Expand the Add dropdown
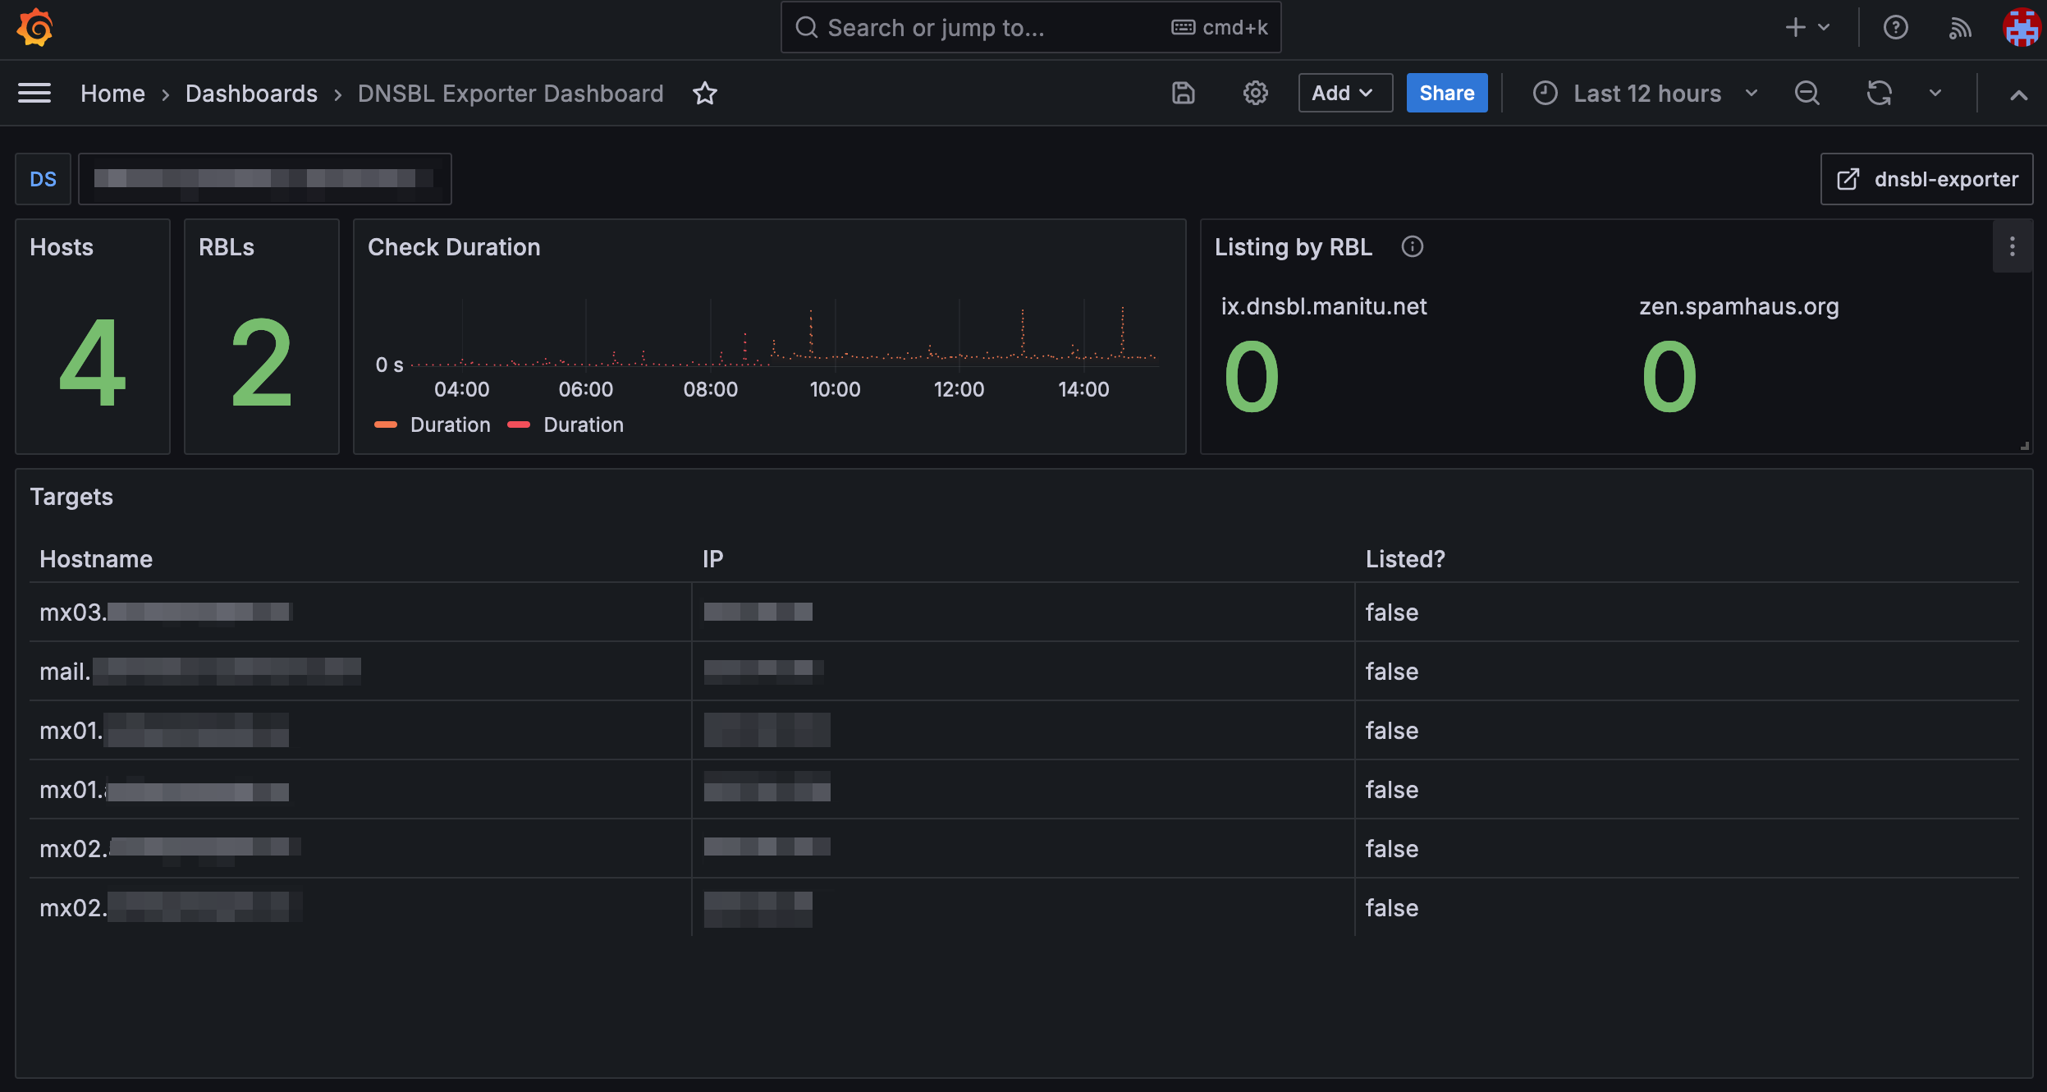 tap(1344, 94)
